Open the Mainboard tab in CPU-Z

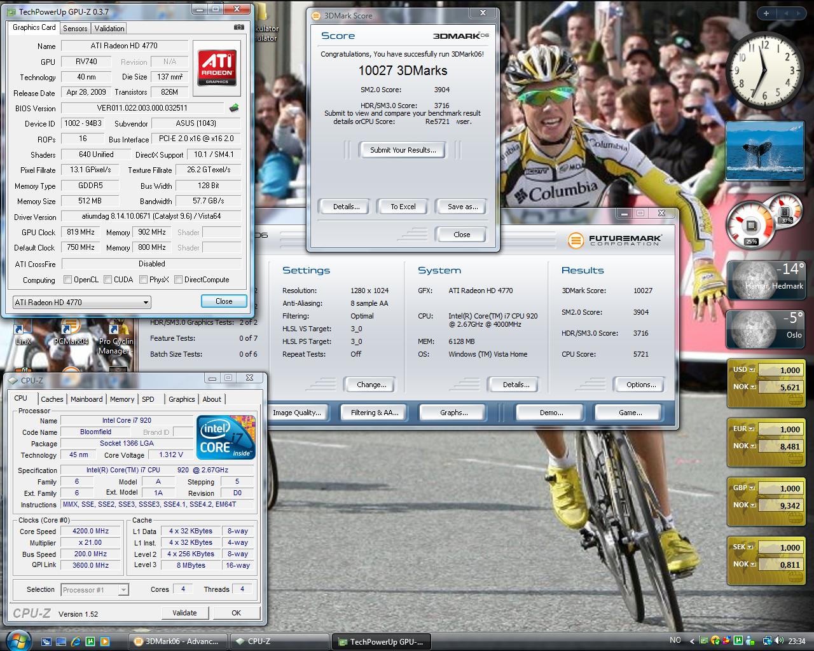click(x=86, y=399)
